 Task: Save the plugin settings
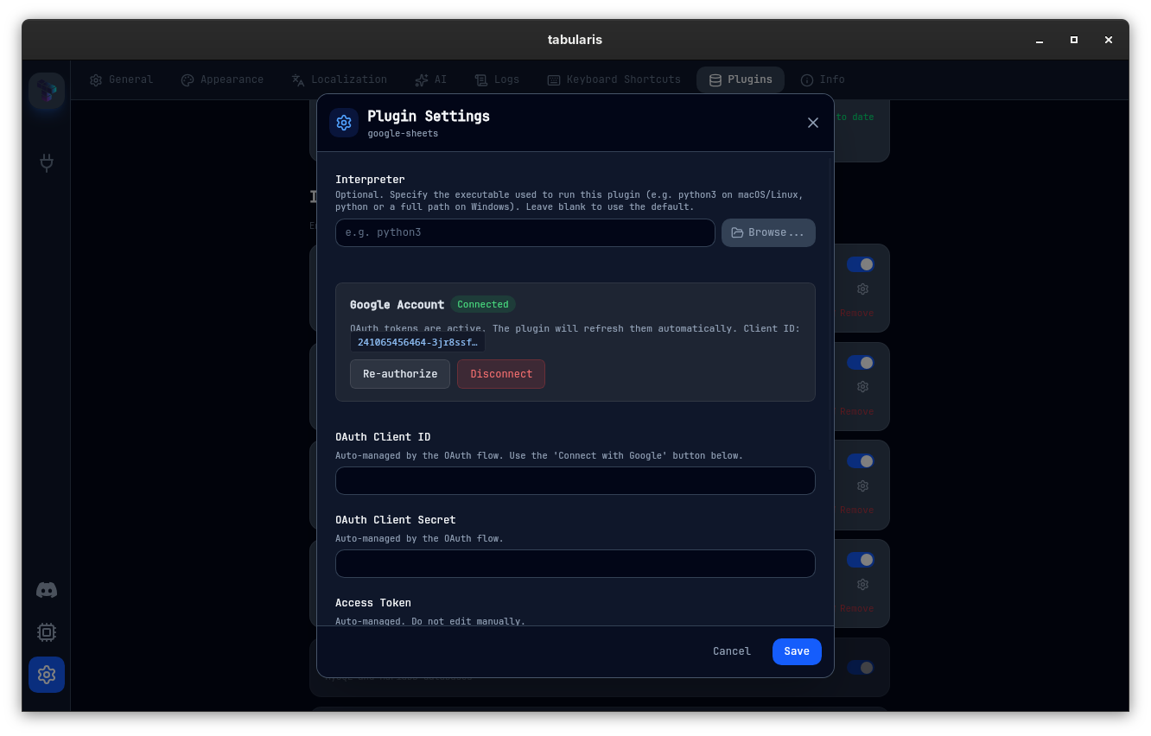[x=796, y=651]
